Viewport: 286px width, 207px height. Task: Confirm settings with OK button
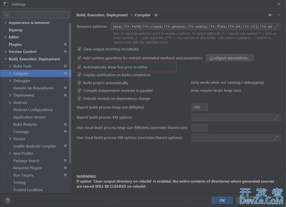coord(222,200)
